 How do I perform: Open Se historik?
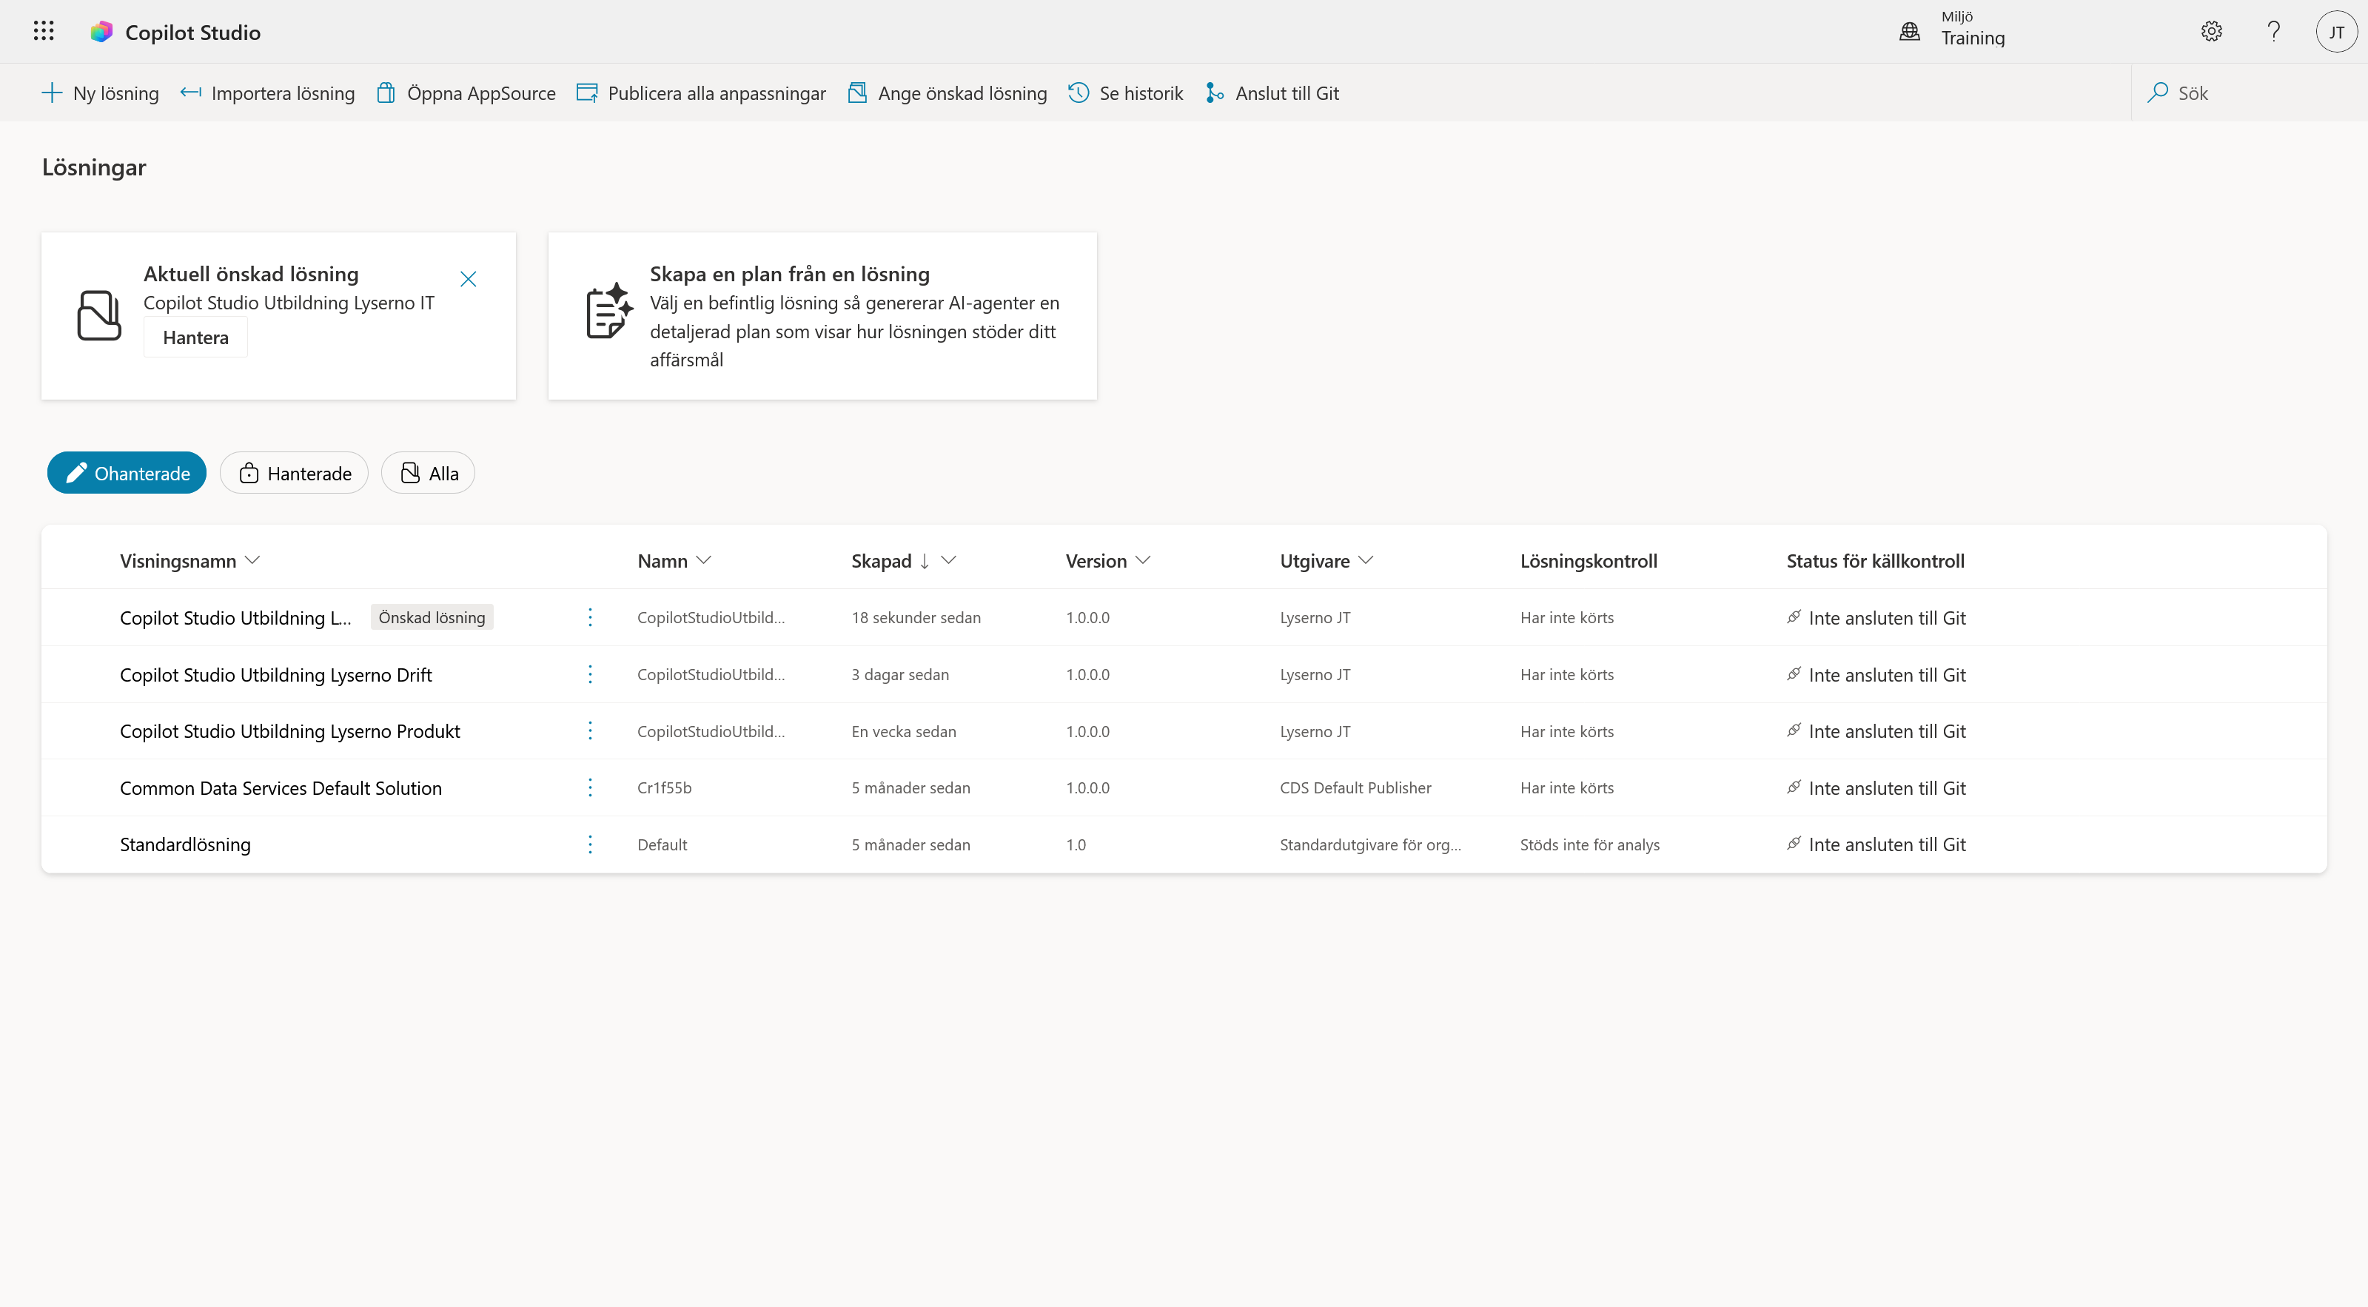pos(1125,93)
